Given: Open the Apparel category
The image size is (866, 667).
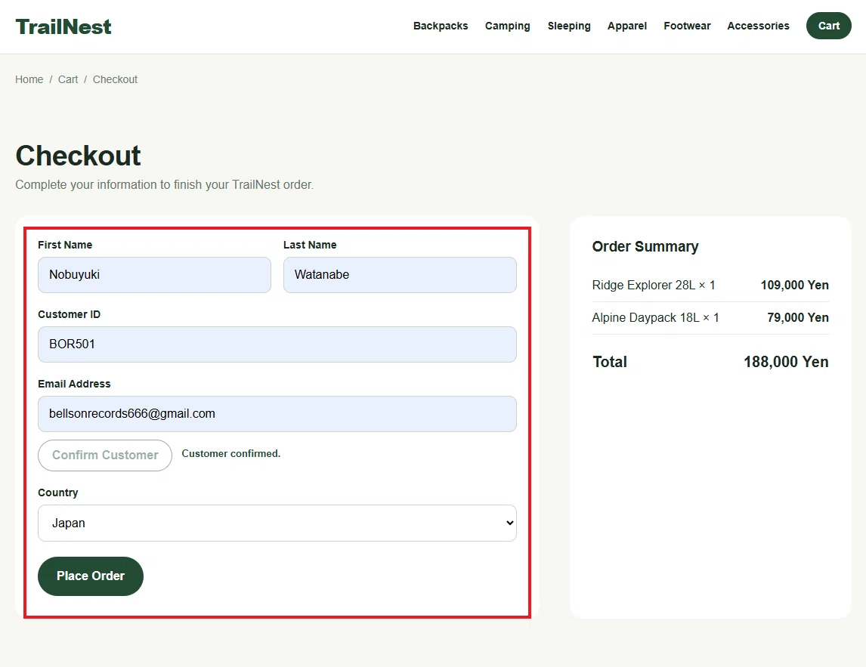Looking at the screenshot, I should (x=627, y=26).
